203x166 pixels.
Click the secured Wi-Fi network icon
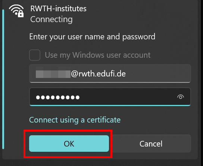point(16,11)
